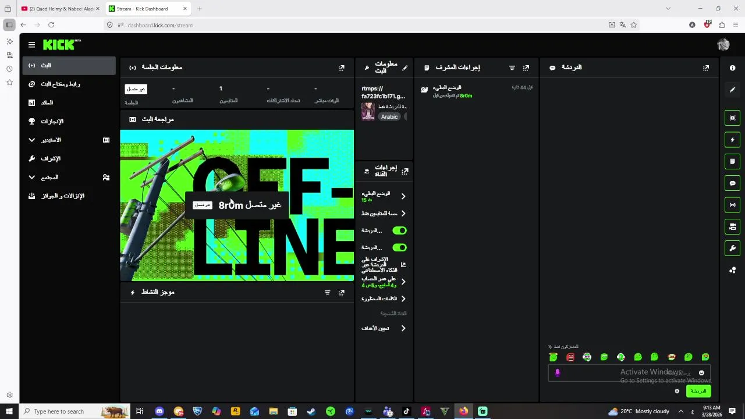745x419 pixels.
Task: Toggle the broadcast session info panel icon
Action: point(732,205)
